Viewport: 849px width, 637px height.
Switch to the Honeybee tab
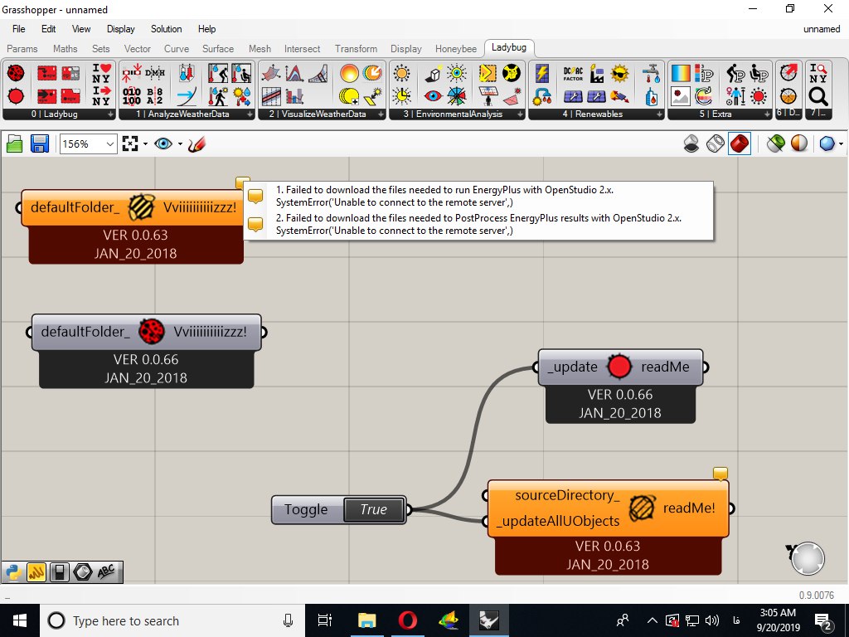[x=456, y=49]
